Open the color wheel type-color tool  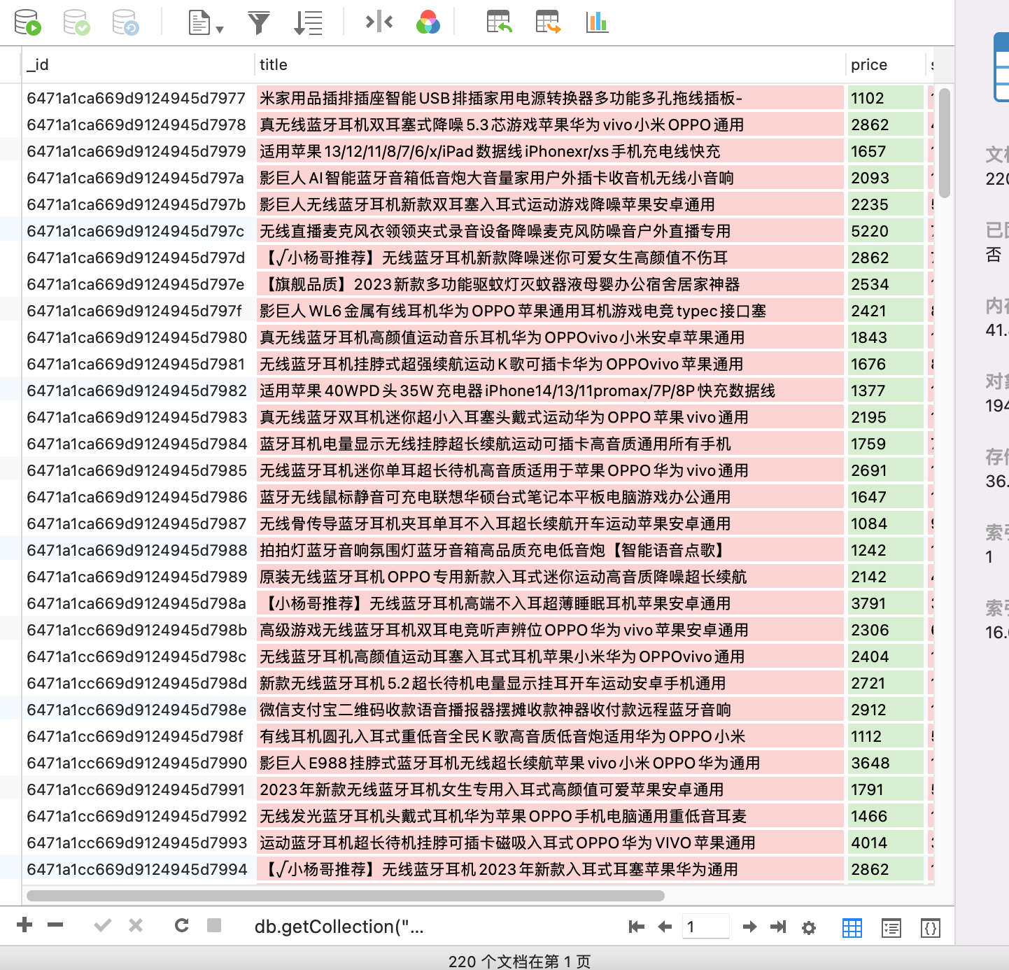pos(428,22)
